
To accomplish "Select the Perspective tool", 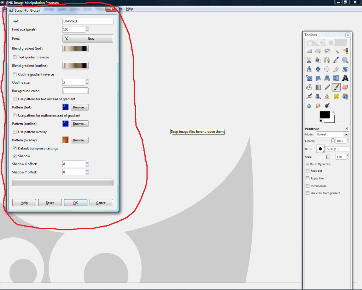I will 327,78.
